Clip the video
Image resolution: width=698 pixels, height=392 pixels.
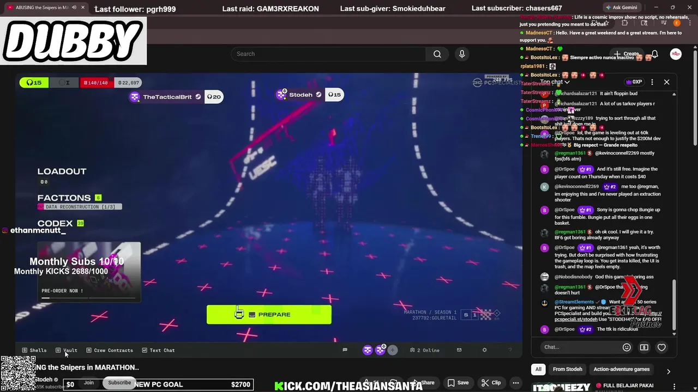pyautogui.click(x=491, y=383)
